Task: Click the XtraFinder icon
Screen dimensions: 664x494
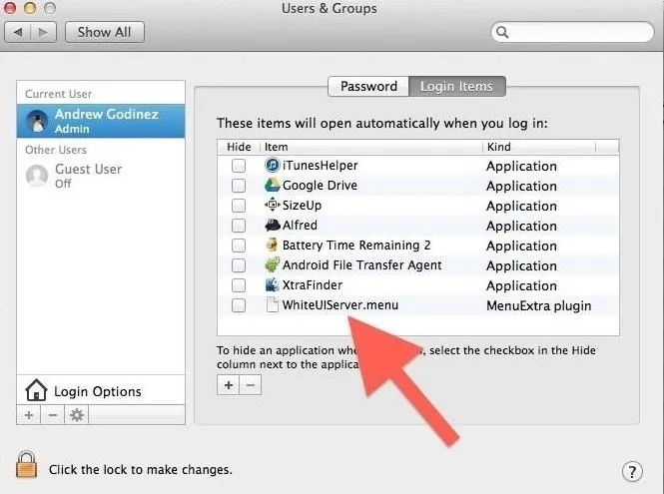Action: (272, 284)
